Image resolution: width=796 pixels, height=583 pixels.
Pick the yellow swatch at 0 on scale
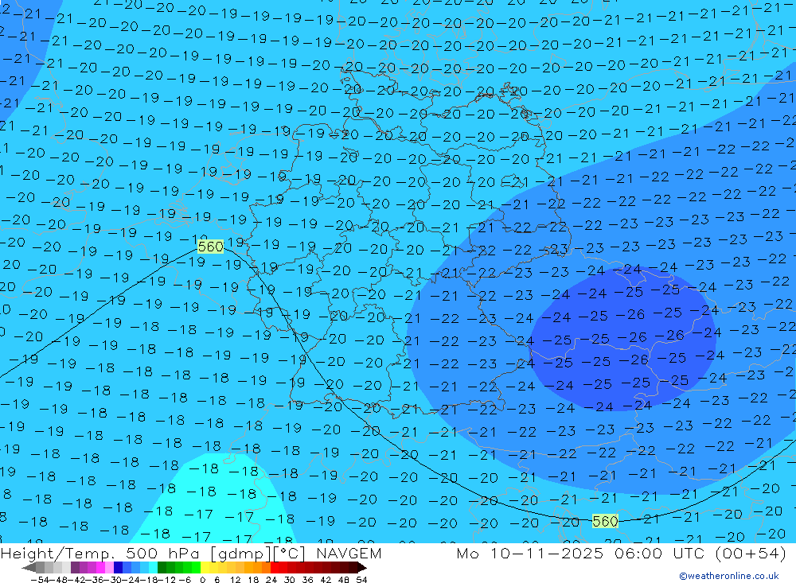[205, 567]
